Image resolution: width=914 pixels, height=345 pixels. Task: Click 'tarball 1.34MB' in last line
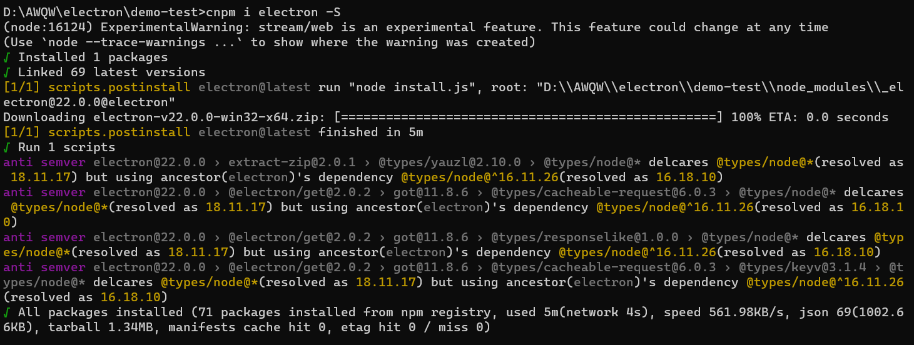click(100, 327)
